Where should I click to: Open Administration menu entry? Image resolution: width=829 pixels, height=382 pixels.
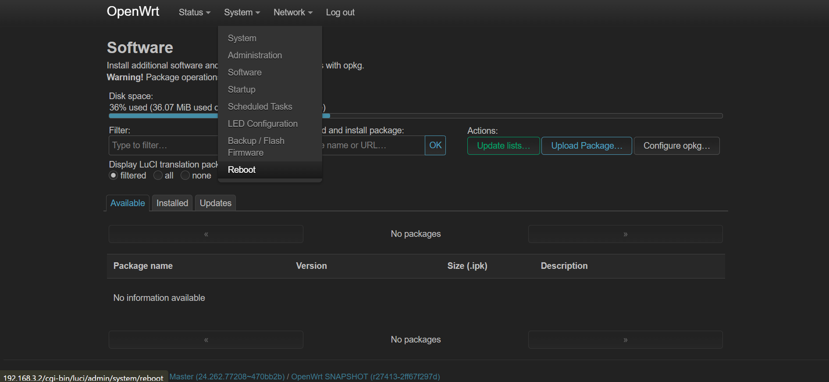(270, 55)
